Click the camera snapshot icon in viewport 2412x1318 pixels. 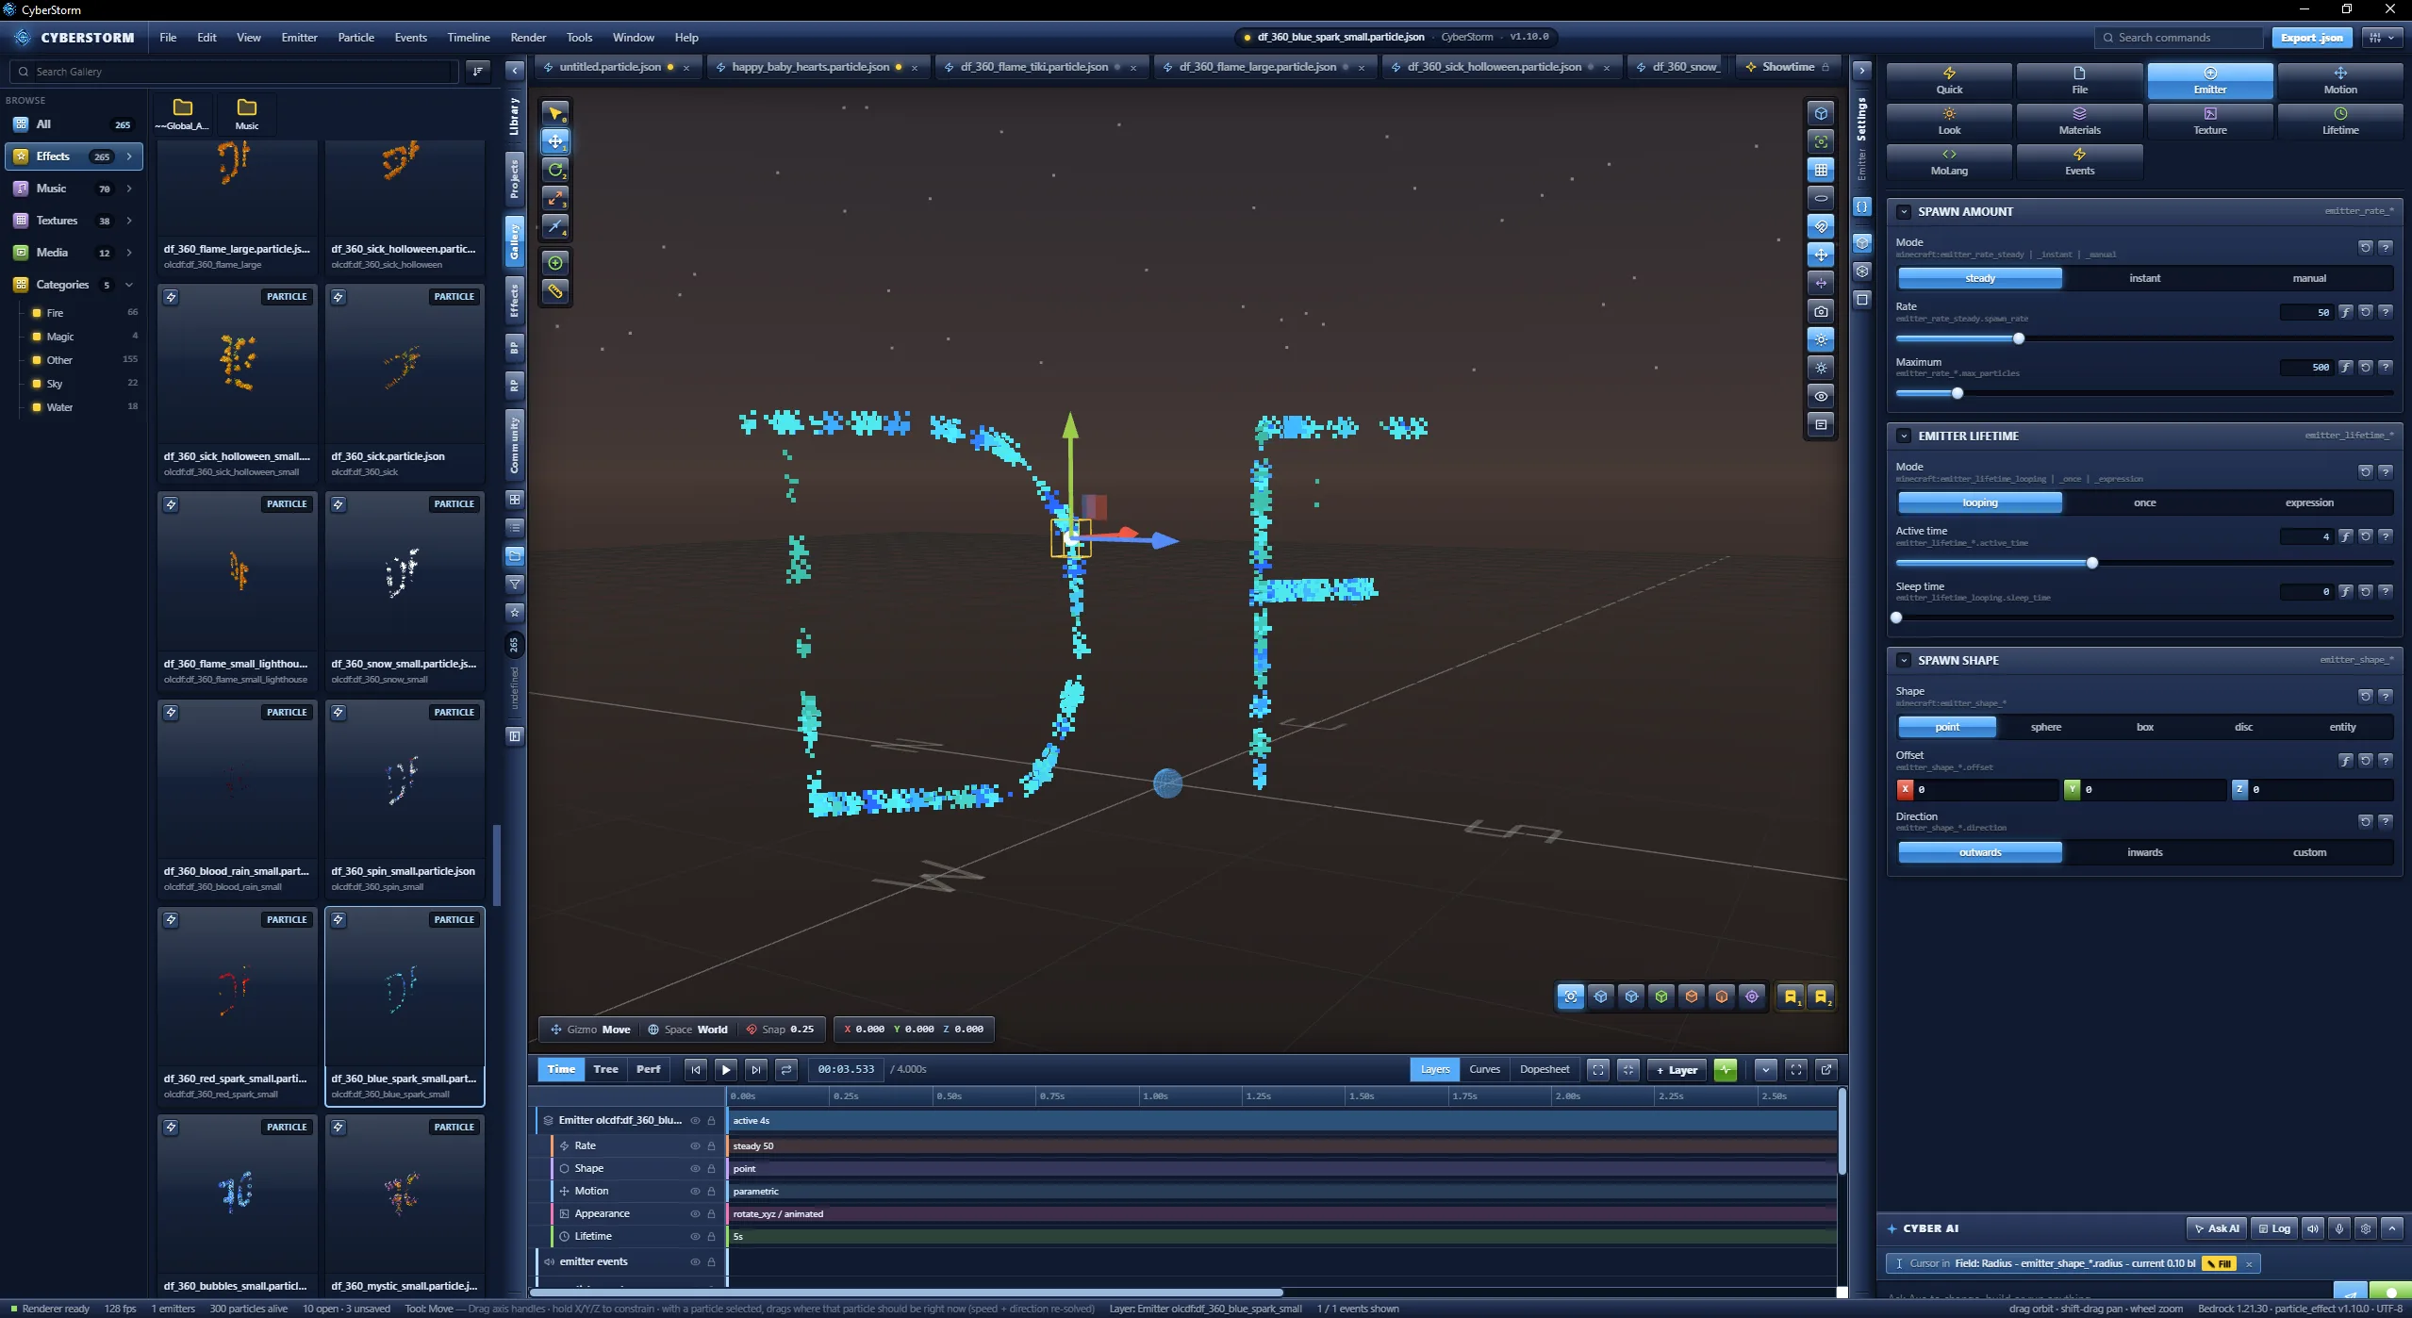coord(1821,311)
